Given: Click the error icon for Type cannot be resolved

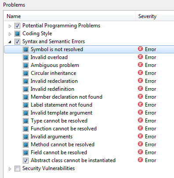Looking at the screenshot, I should (140, 120).
